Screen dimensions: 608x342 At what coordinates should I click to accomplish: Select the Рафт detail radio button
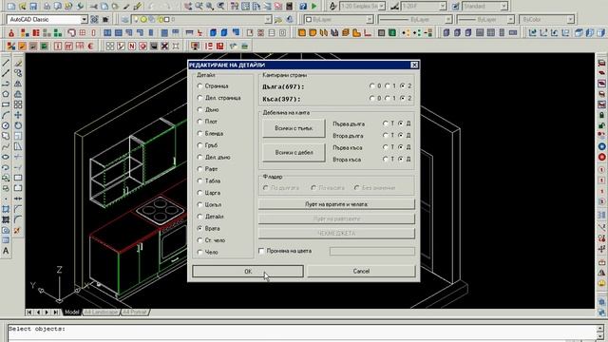pos(199,169)
